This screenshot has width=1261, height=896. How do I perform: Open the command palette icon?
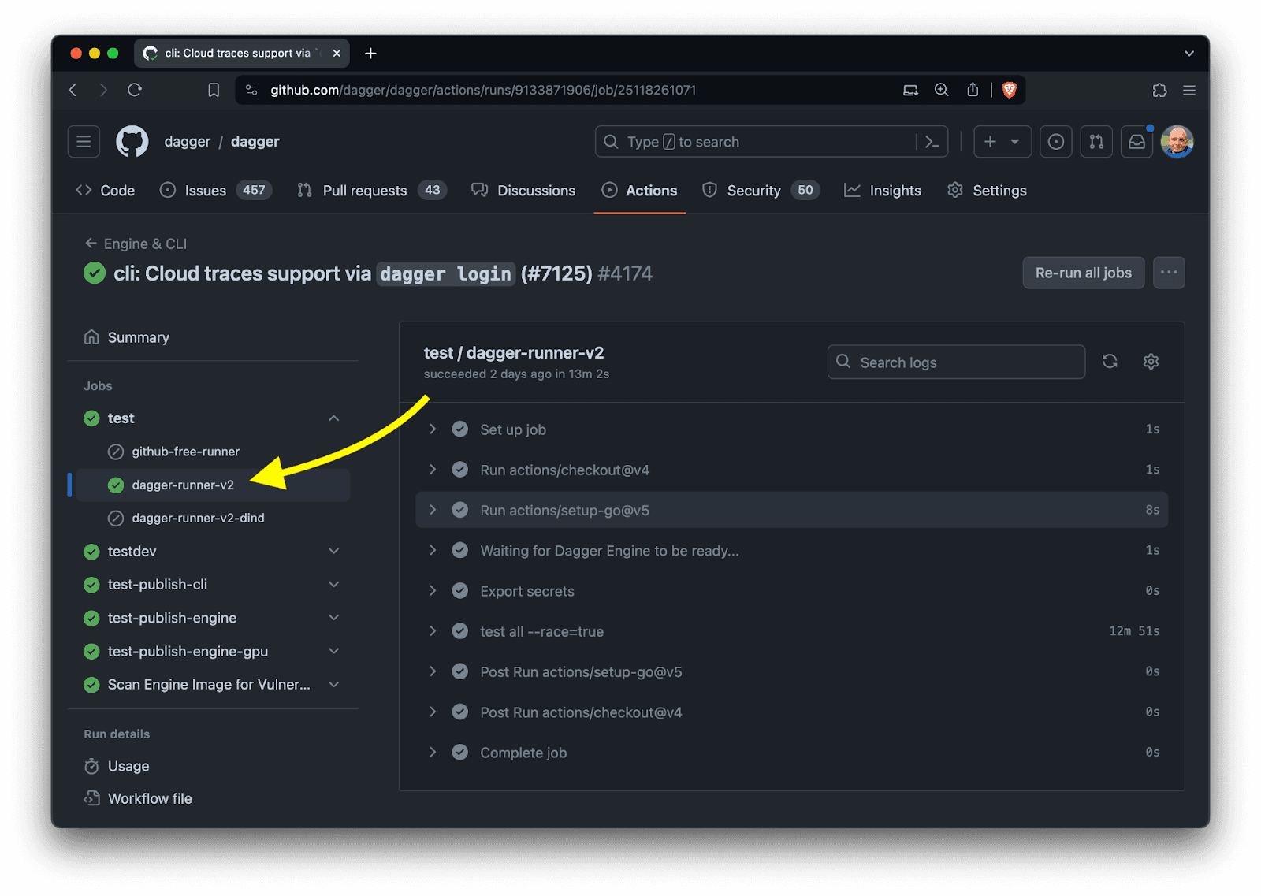932,142
